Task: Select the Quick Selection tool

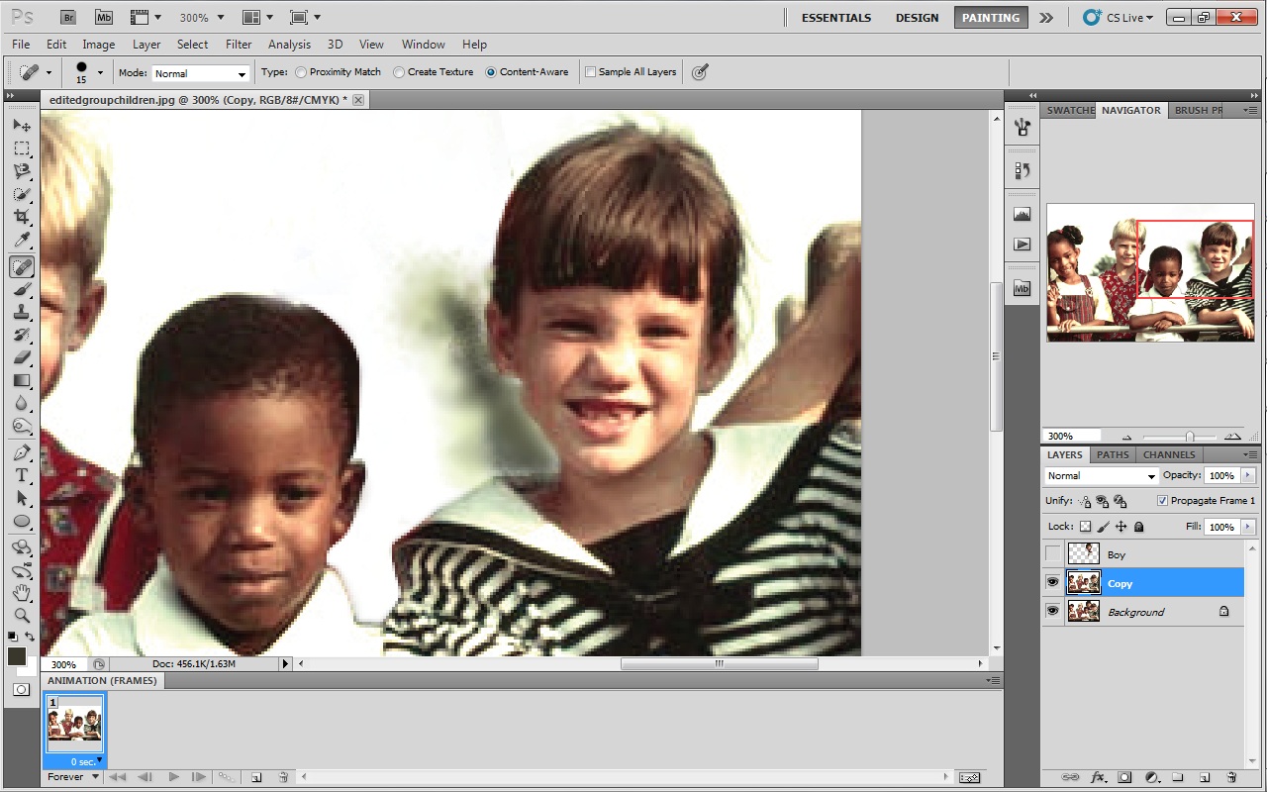Action: pyautogui.click(x=22, y=194)
